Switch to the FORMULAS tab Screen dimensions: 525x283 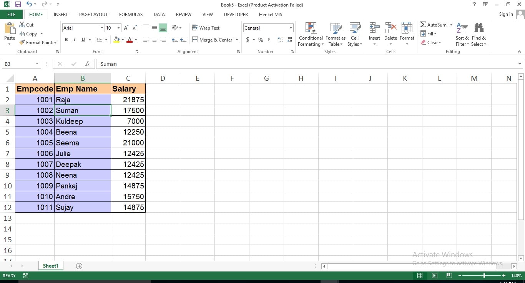(131, 14)
